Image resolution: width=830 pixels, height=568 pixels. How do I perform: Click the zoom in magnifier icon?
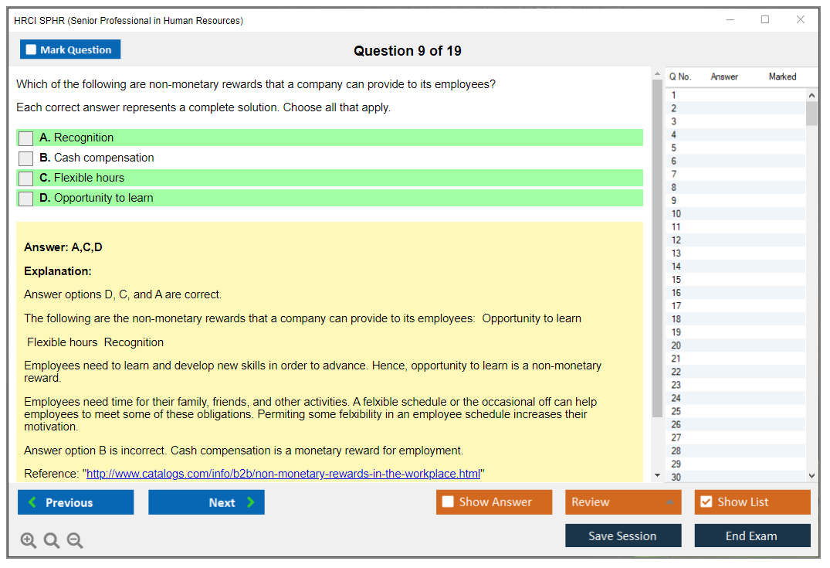29,541
